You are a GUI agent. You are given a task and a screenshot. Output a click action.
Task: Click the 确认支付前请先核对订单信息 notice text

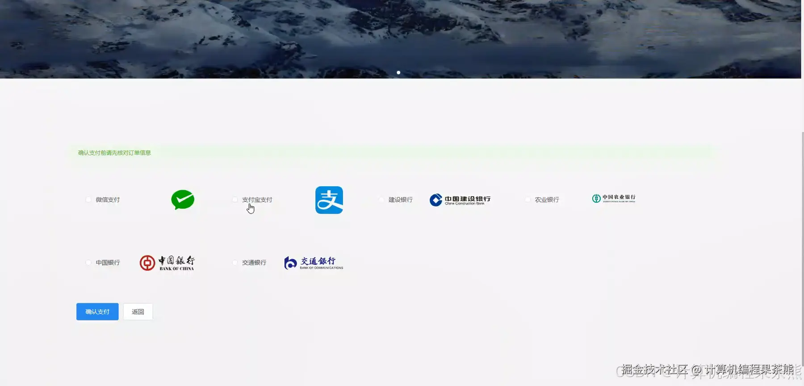114,153
